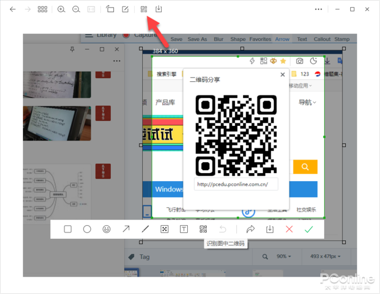Open the emoji sticker tool
This screenshot has width=380, height=294.
click(x=106, y=229)
